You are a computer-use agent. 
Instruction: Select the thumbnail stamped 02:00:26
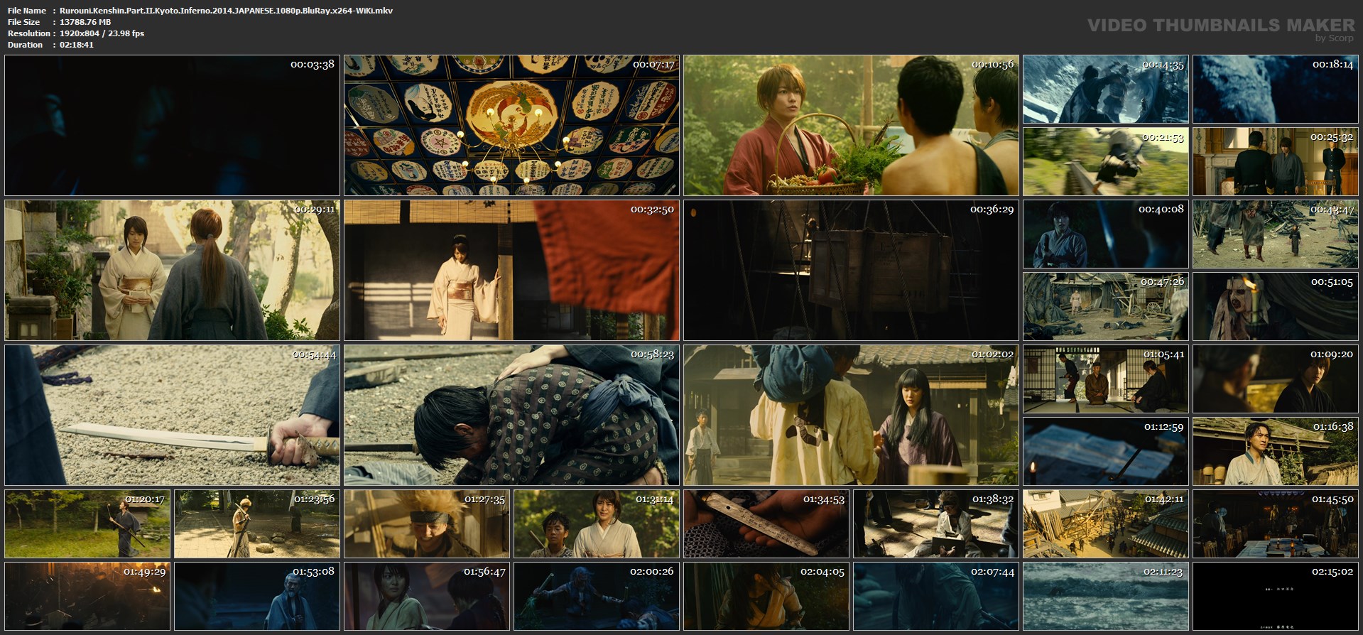pos(597,596)
